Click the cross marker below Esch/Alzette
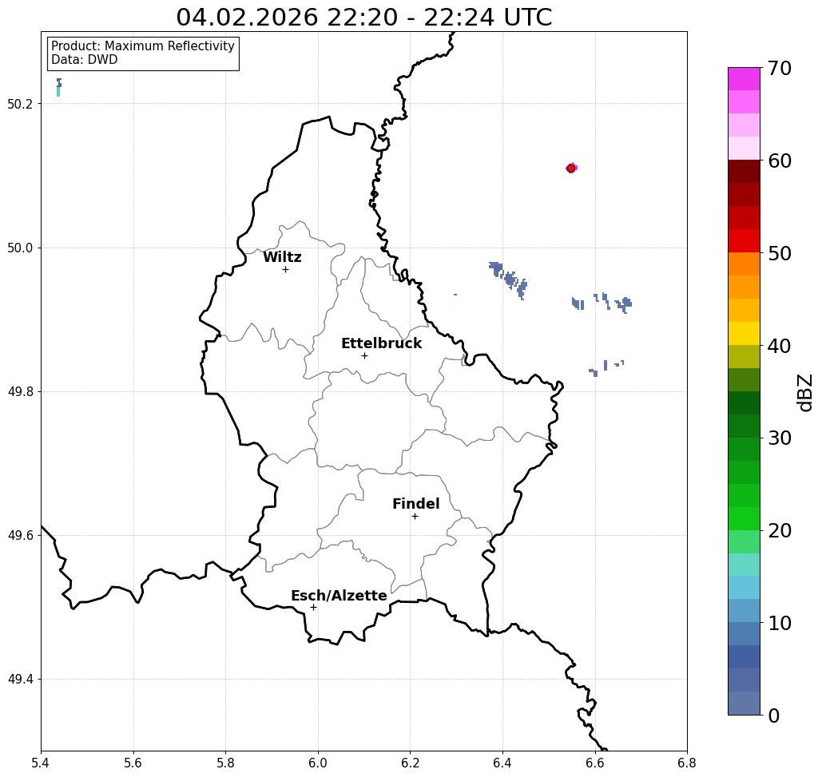 pos(313,608)
